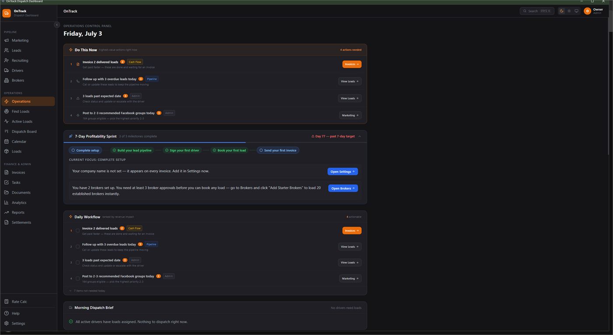Screen dimensions: 613x335
Task: Open Brokers via its building icon
Action: click(7, 80)
